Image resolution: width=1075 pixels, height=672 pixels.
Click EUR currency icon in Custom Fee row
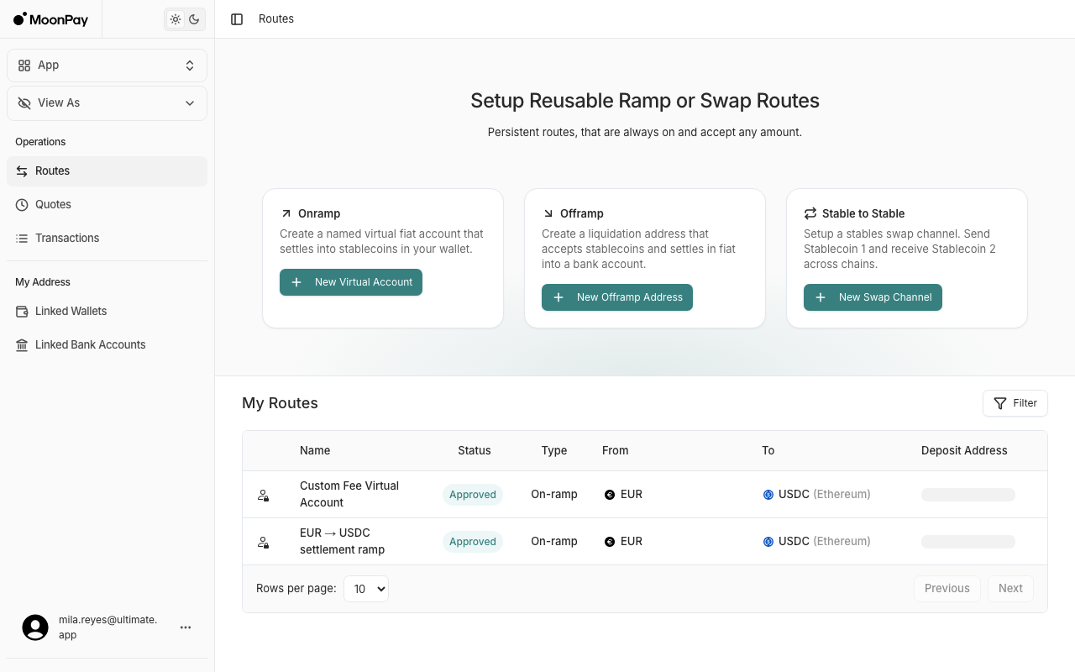(610, 495)
